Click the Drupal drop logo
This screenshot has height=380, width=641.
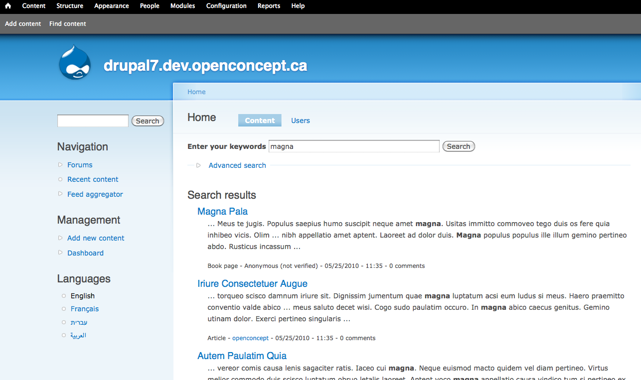pyautogui.click(x=75, y=62)
